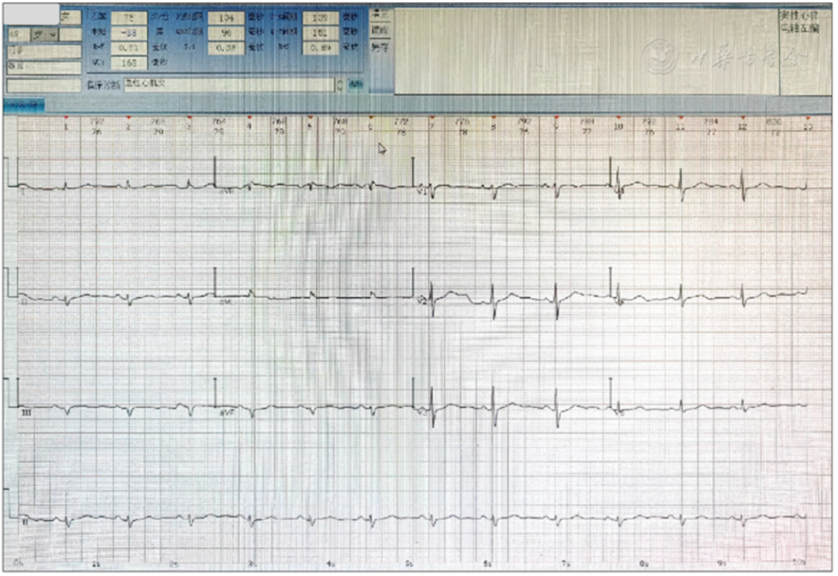838x576 pixels.
Task: Click the heart rate field showing 75
Action: pos(128,18)
